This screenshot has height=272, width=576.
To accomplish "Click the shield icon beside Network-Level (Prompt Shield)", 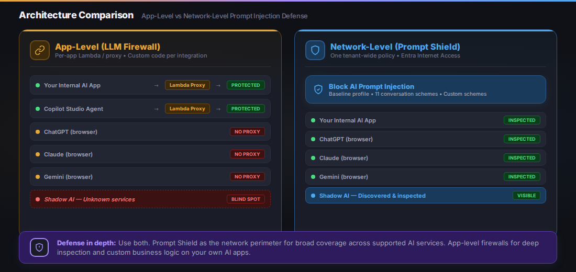I will (x=315, y=50).
